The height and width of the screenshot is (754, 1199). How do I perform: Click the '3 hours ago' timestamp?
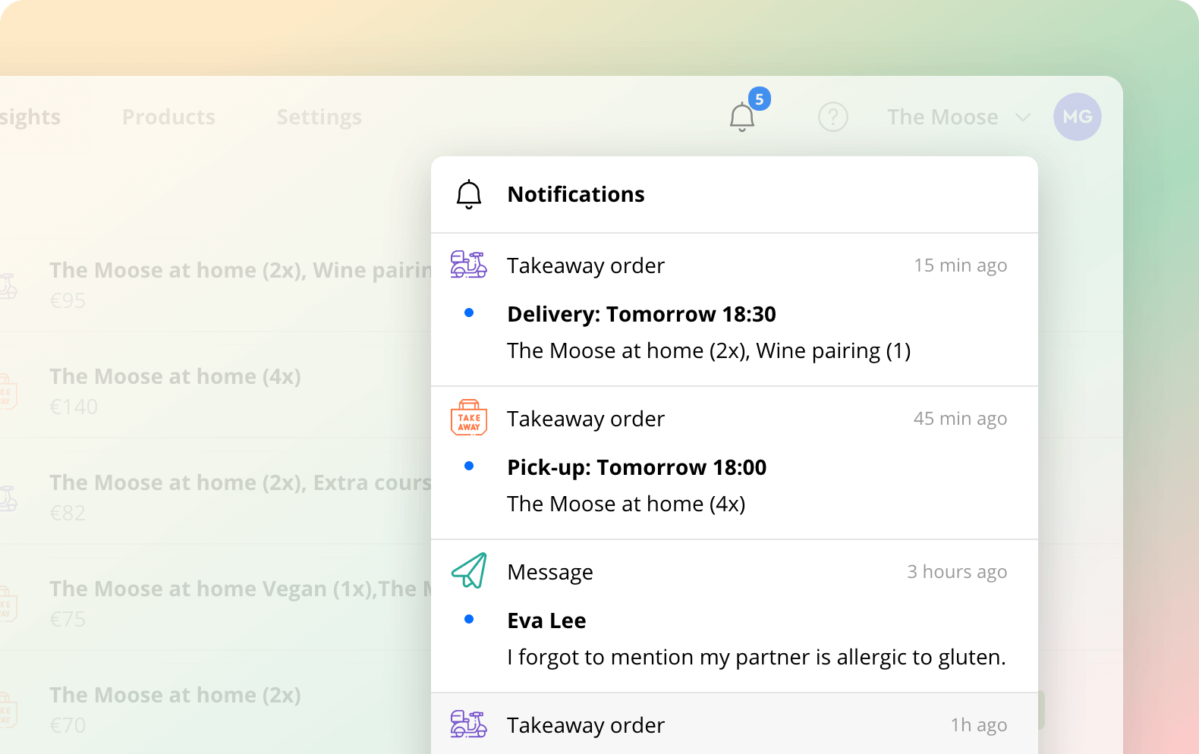coord(957,572)
